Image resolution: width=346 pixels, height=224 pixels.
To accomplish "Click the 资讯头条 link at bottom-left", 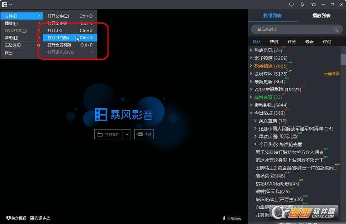I will (x=40, y=218).
